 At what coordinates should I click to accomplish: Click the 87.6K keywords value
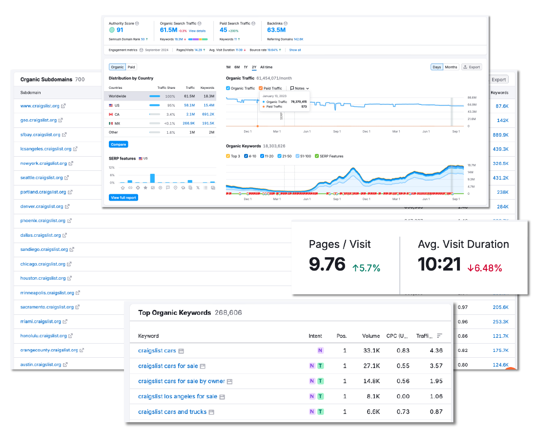pos(502,106)
